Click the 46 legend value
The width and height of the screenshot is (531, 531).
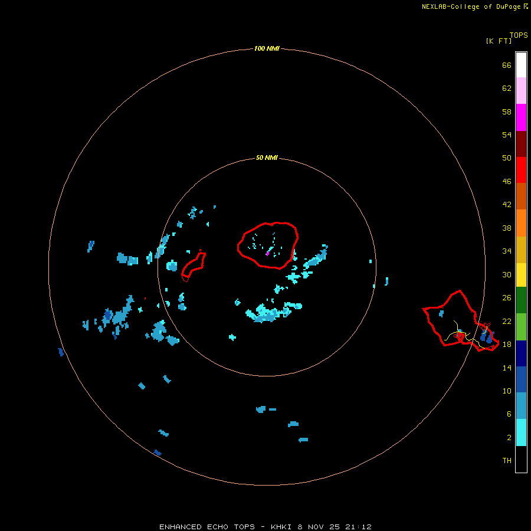click(x=507, y=182)
